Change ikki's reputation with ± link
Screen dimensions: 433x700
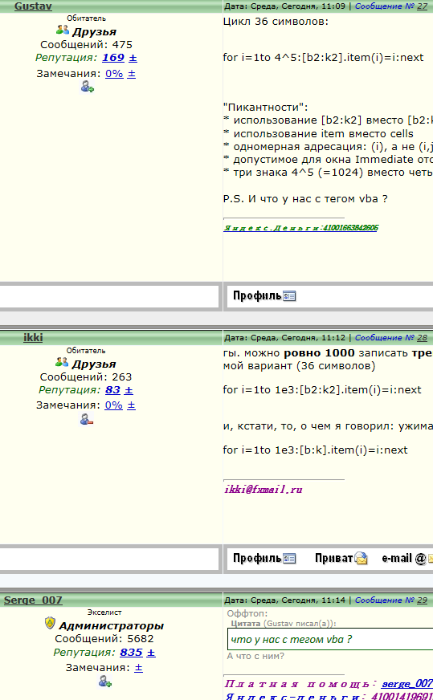pyautogui.click(x=129, y=390)
